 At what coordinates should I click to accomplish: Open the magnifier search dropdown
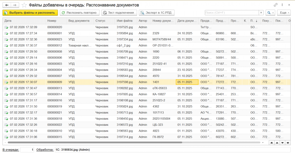tap(270, 13)
